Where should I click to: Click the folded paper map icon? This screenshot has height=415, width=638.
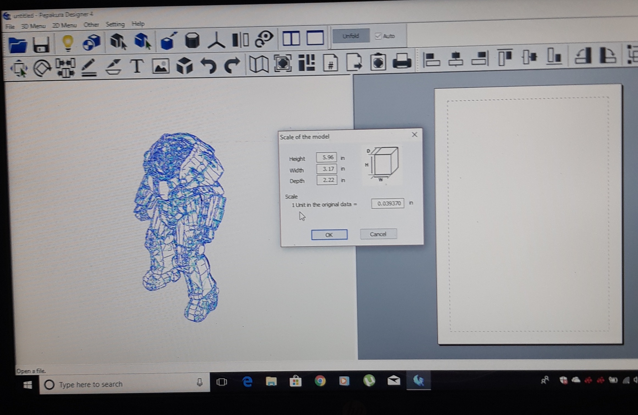pos(259,64)
